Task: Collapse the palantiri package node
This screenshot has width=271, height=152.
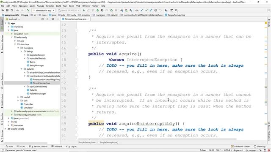Action: point(22,69)
